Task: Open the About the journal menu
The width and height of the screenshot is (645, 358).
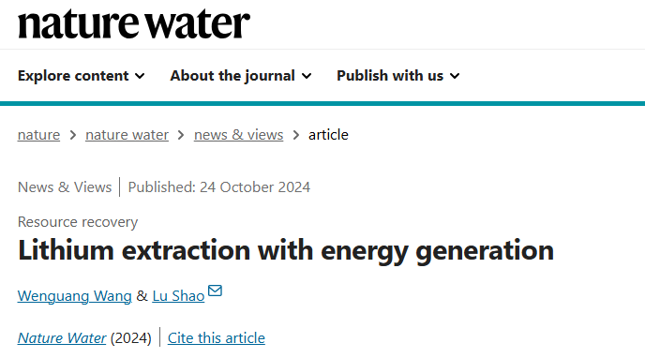Action: coord(241,76)
